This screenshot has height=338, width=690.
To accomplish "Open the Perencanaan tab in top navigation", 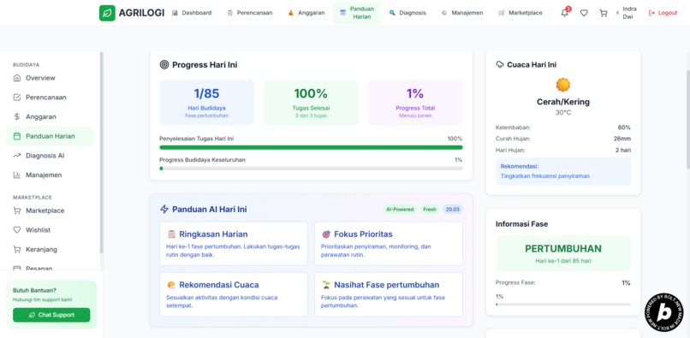I will coord(249,13).
